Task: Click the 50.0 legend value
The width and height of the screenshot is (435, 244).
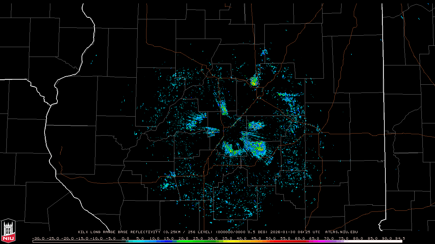Action: pos(271,238)
